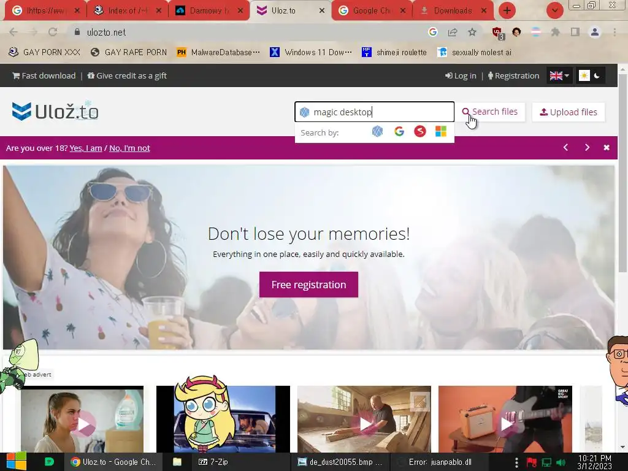Click No, I'm not age link
Image resolution: width=628 pixels, height=471 pixels.
tap(129, 148)
